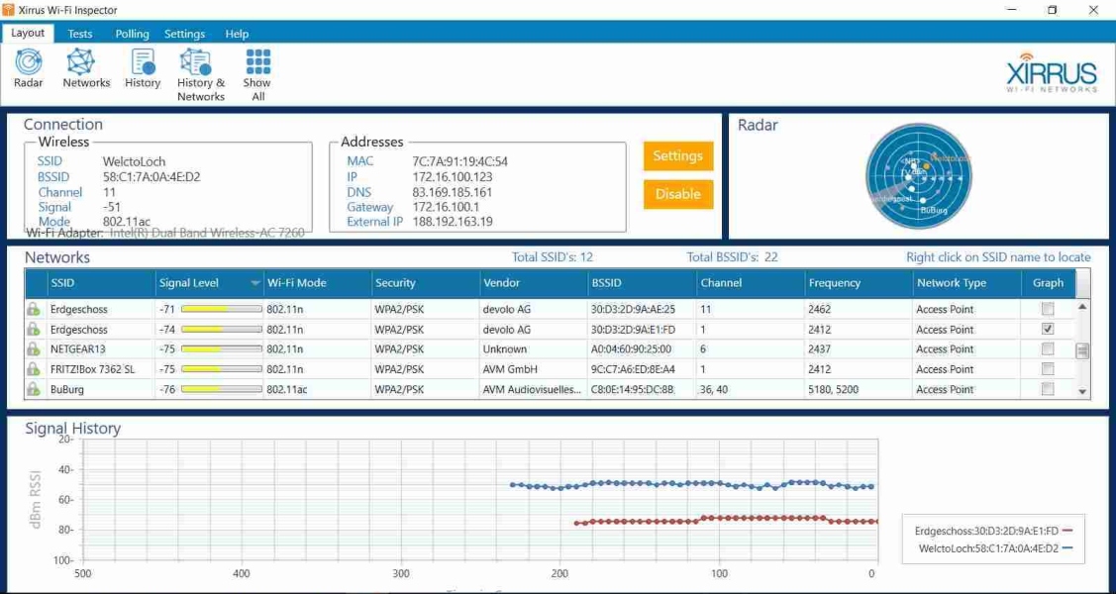Click the lock icon beside BuBurg

tap(33, 389)
